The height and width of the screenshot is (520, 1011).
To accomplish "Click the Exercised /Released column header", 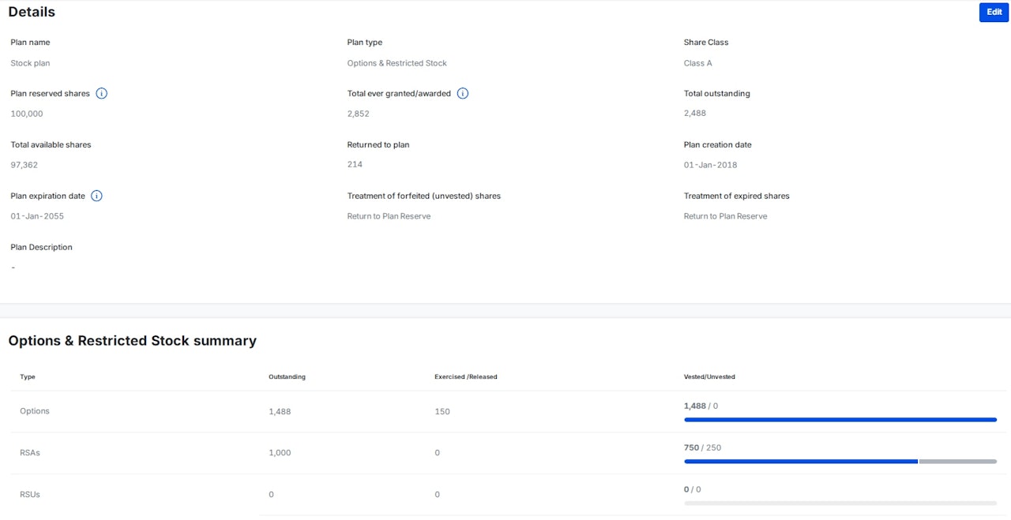I will 466,377.
